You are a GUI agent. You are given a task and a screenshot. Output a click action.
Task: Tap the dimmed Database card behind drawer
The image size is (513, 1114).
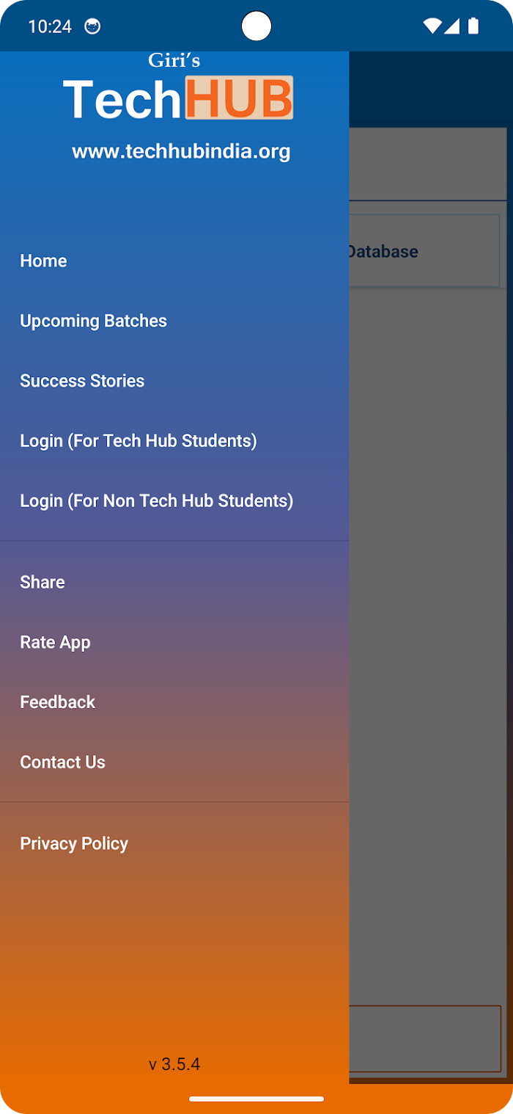pos(425,251)
